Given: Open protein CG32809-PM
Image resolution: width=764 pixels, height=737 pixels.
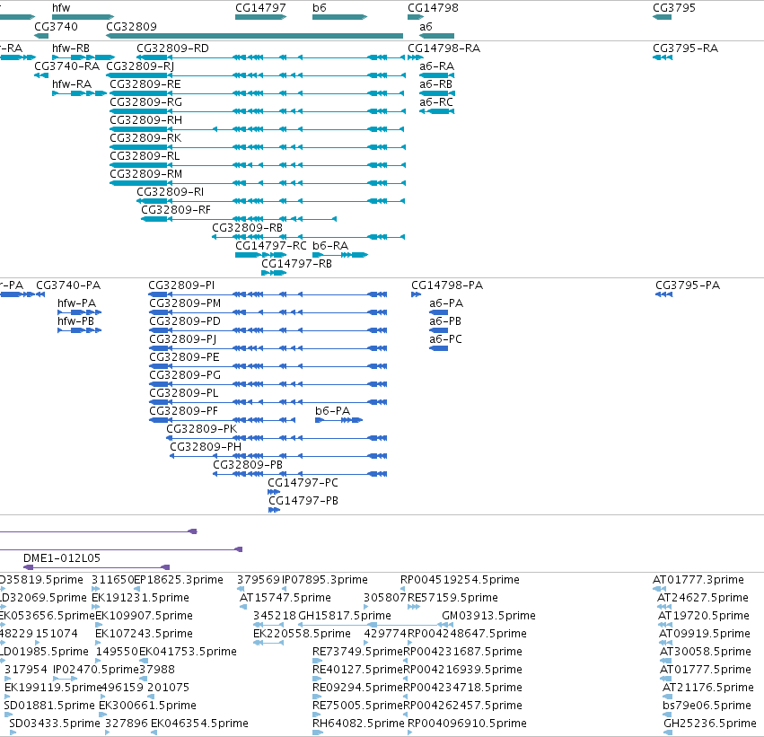Looking at the screenshot, I should point(185,303).
